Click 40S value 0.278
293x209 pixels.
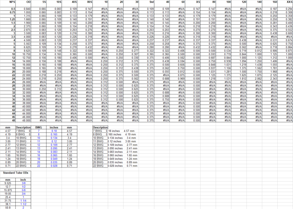coord(69,47)
